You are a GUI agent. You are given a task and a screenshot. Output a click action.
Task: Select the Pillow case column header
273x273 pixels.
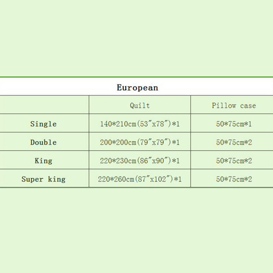[x=234, y=106]
